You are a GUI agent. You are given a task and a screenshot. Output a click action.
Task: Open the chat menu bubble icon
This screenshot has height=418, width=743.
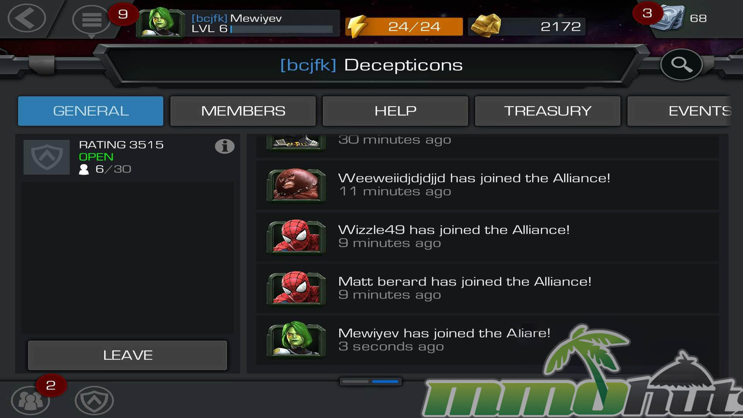click(x=91, y=20)
